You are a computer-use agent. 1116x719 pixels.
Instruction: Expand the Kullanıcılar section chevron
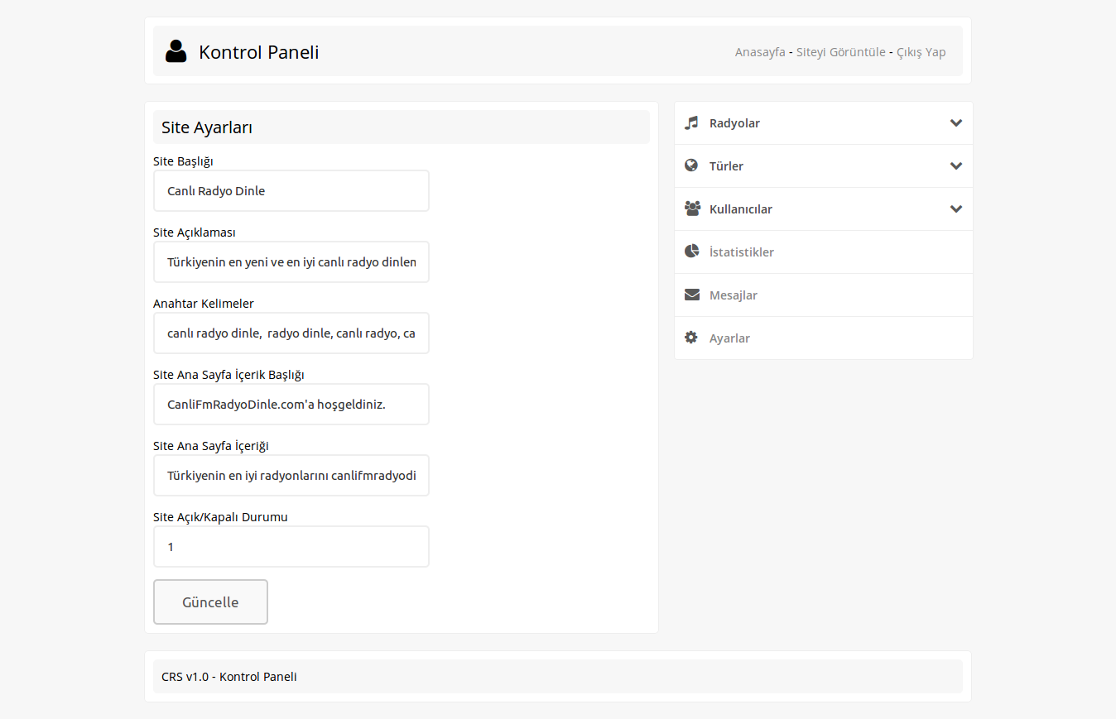(x=956, y=209)
